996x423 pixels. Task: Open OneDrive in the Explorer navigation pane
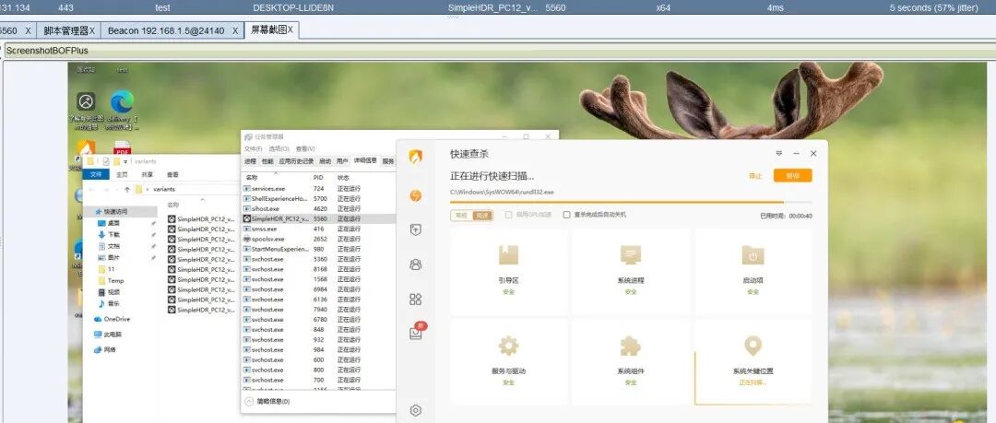tap(112, 319)
